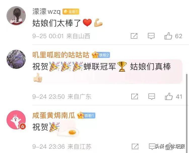Reply to 濛濛wzq's comment
The image size is (189, 153).
tap(151, 36)
